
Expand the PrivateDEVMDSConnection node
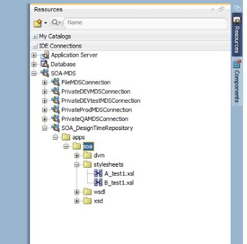tap(44, 92)
